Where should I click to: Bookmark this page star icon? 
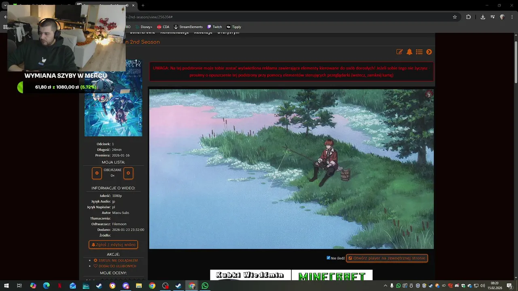click(455, 17)
